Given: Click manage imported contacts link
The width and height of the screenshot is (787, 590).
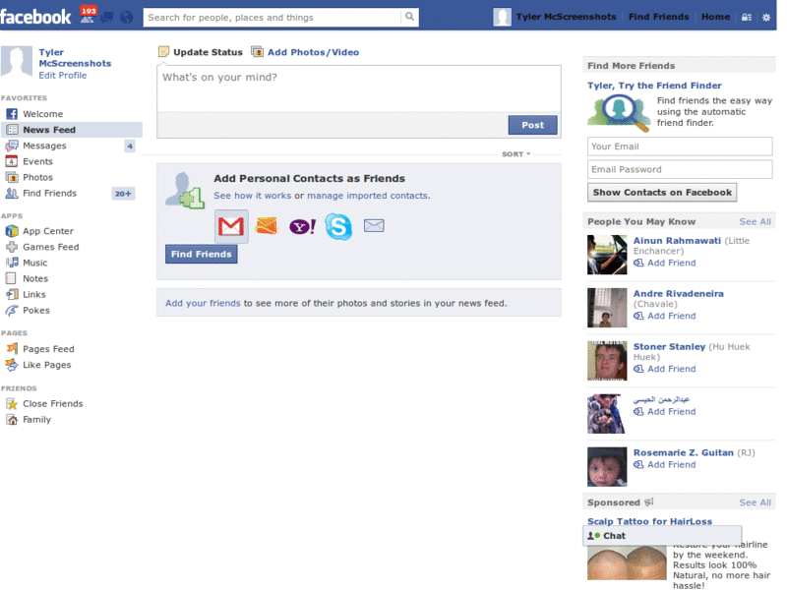Looking at the screenshot, I should pos(367,196).
